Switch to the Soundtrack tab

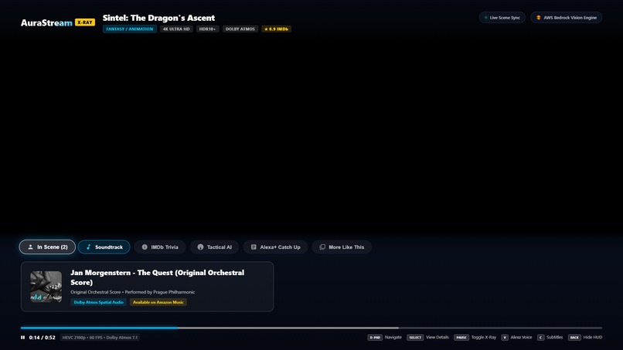pyautogui.click(x=104, y=247)
